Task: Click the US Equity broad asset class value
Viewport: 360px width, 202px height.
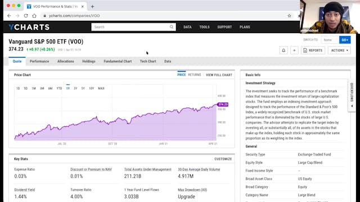Action: [305, 179]
